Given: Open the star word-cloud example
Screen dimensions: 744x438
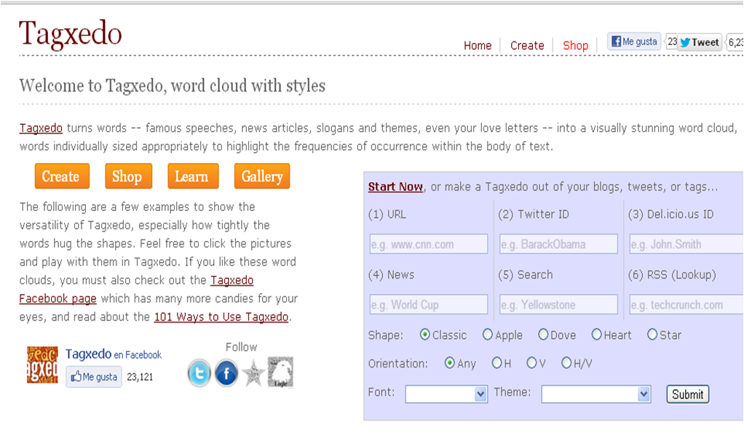Looking at the screenshot, I should (x=253, y=373).
